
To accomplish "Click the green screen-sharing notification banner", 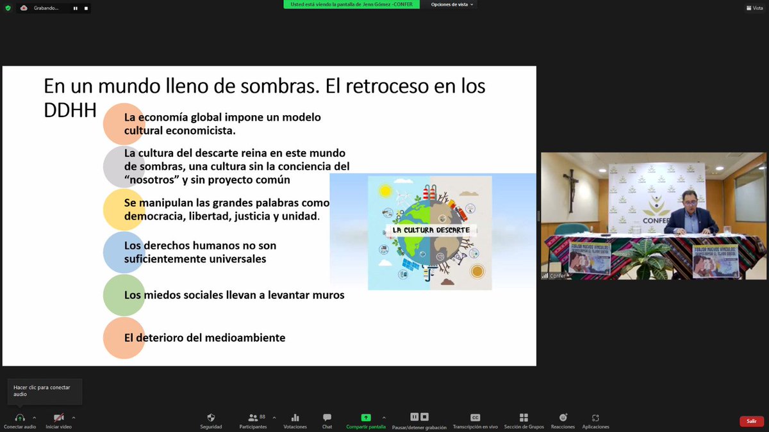I will pyautogui.click(x=351, y=4).
